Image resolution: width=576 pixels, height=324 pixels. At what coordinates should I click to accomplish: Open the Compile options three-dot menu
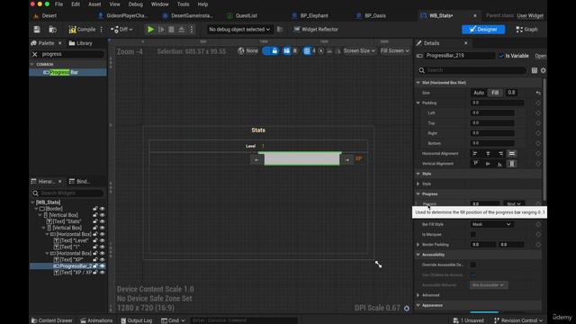point(102,30)
